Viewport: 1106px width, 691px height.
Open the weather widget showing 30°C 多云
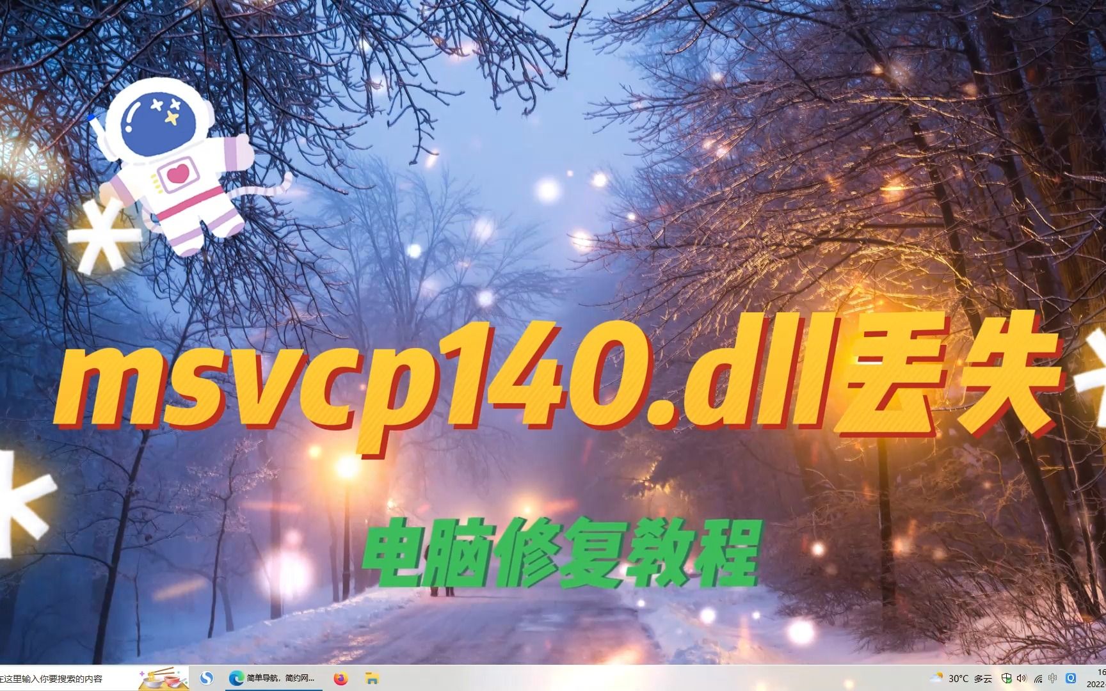pos(961,678)
